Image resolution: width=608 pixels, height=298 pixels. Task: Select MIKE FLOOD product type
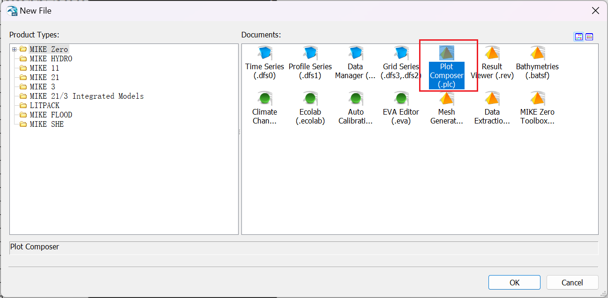click(51, 115)
